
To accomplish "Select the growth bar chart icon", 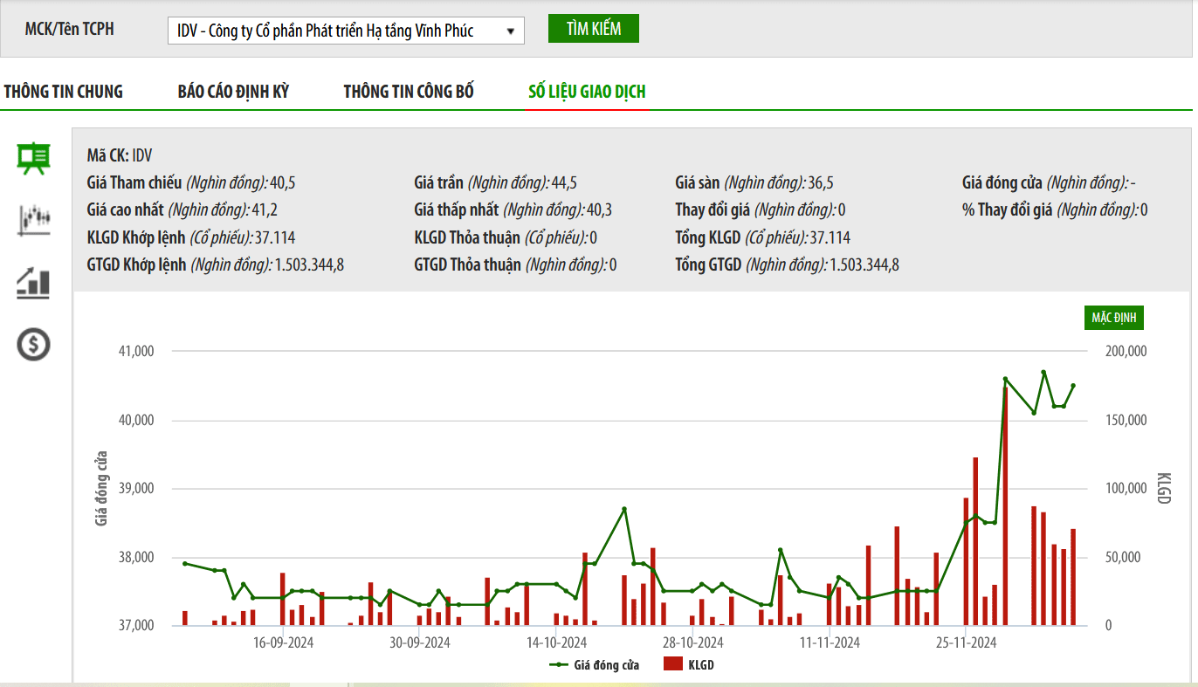I will pyautogui.click(x=35, y=283).
